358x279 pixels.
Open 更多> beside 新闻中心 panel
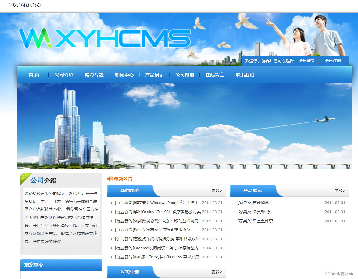(217, 190)
